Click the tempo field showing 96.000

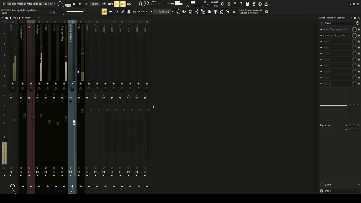95,4
